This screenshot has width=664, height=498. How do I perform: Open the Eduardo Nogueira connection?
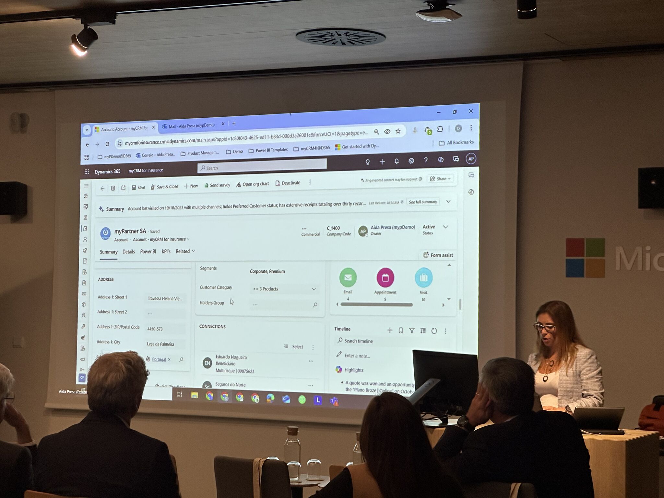231,357
